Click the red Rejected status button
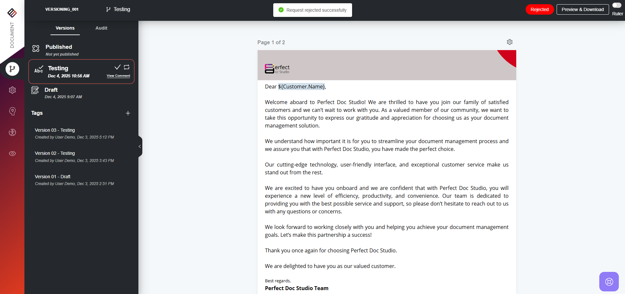The height and width of the screenshot is (294, 625). 539,9
